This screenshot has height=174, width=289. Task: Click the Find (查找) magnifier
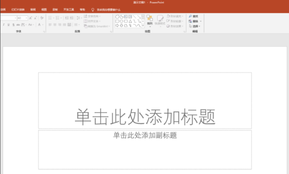point(190,16)
